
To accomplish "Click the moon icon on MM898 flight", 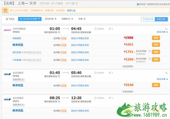I will tap(167, 28).
